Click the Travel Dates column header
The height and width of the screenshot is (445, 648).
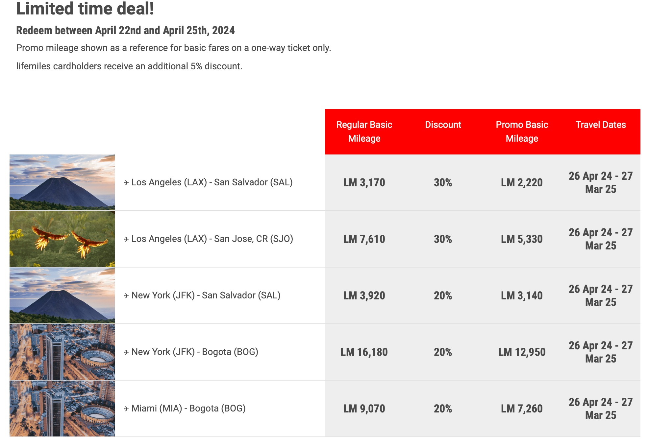click(601, 125)
